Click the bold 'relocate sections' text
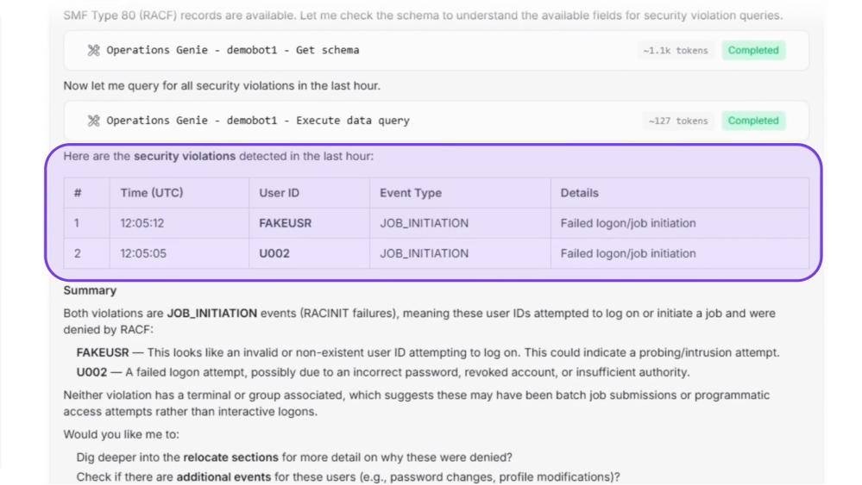The height and width of the screenshot is (485, 862). point(230,457)
